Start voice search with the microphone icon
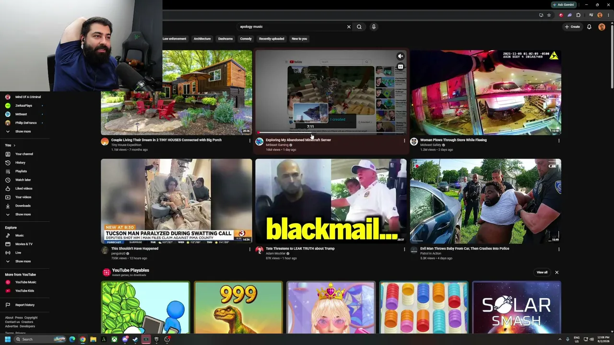Image resolution: width=614 pixels, height=345 pixels. tap(374, 27)
